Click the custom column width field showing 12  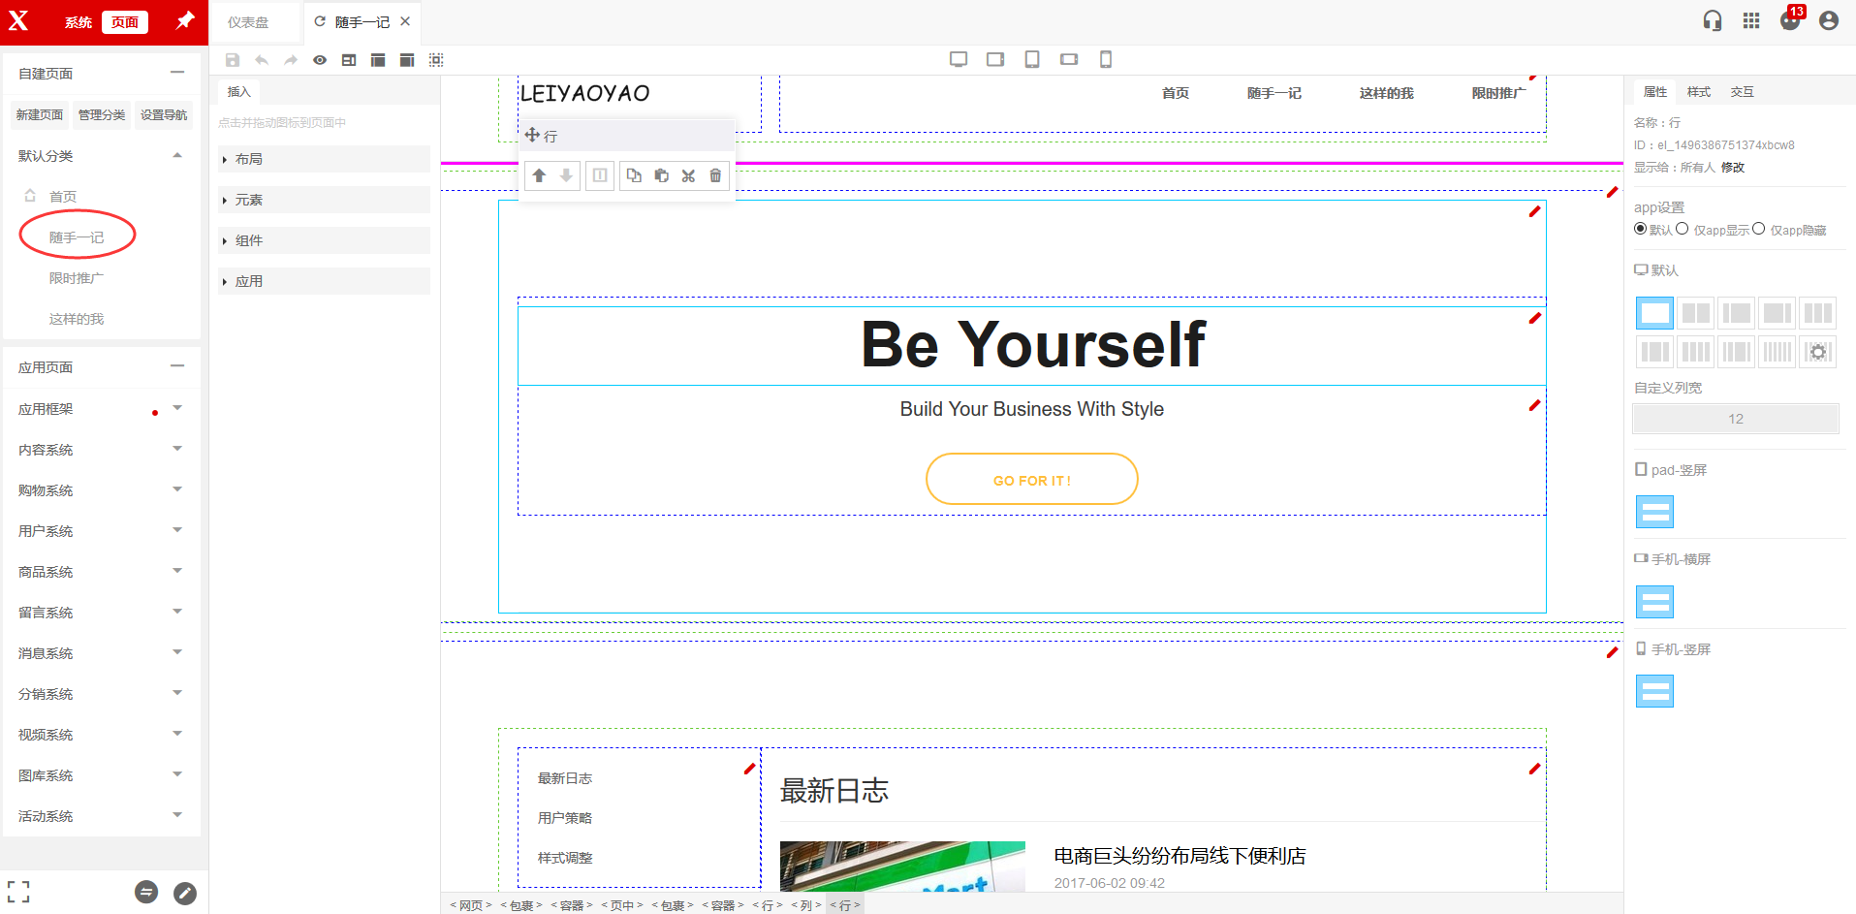[1735, 419]
